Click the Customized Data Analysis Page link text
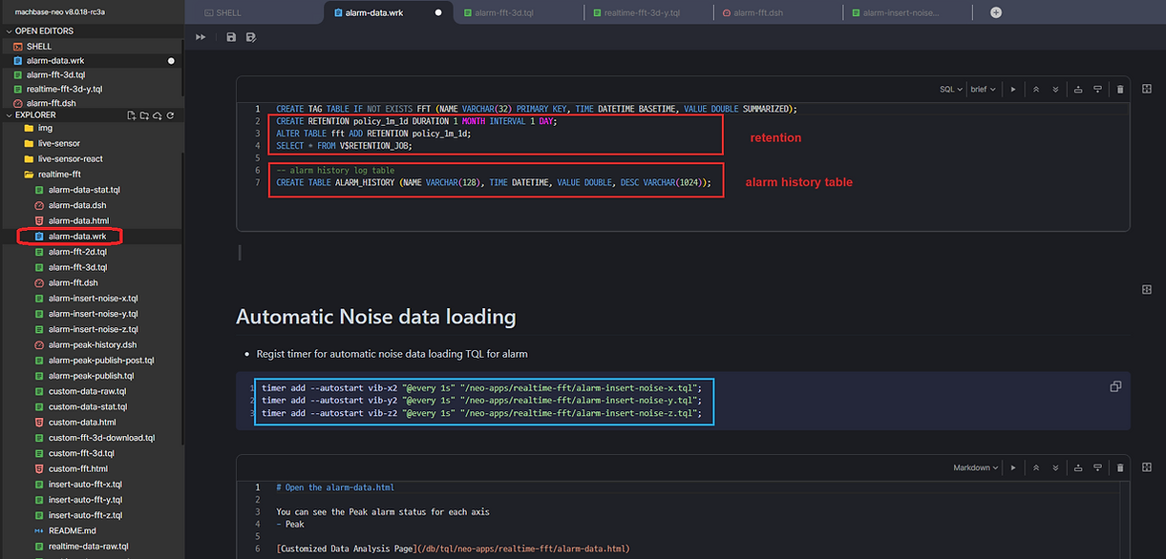 pyautogui.click(x=346, y=549)
